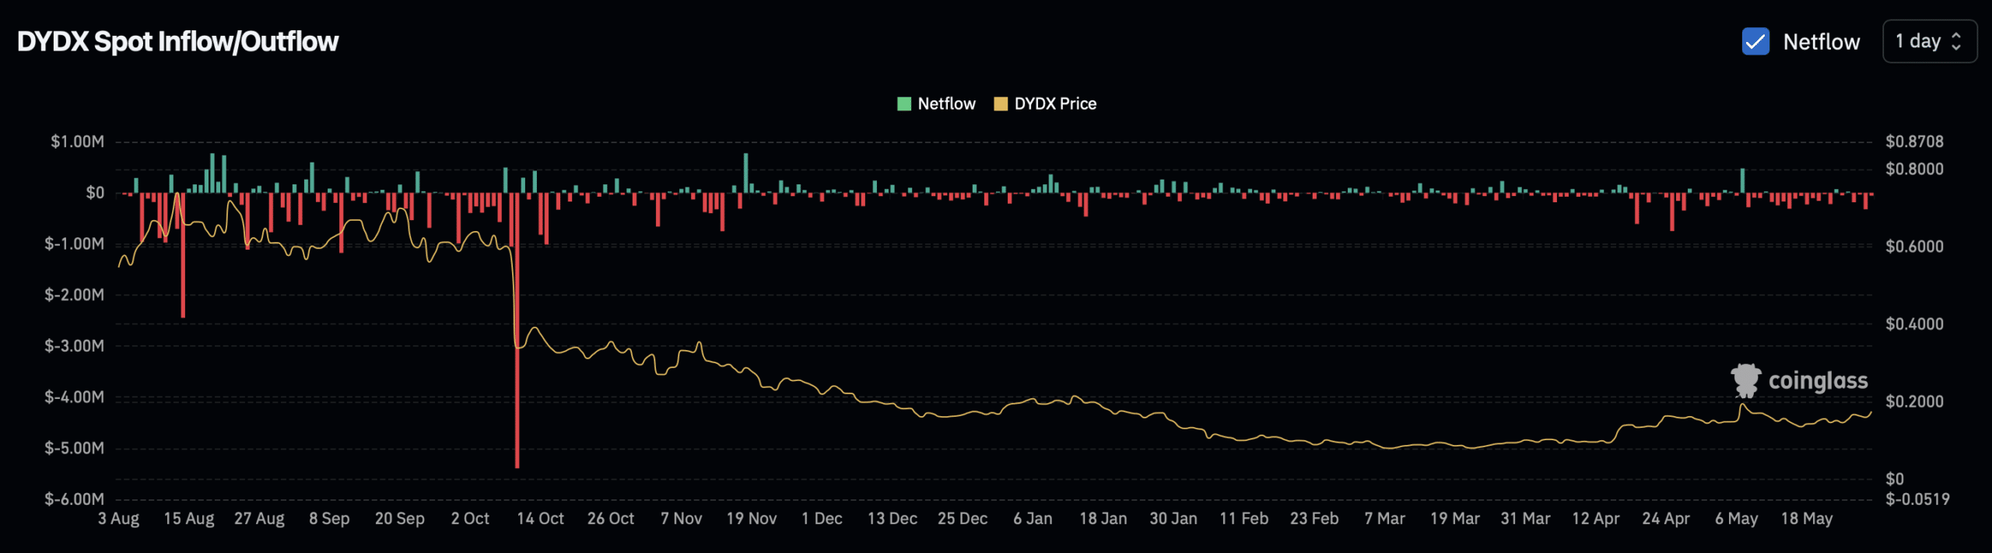Open the 1 day interval dropdown
This screenshot has width=1992, height=553.
1929,41
